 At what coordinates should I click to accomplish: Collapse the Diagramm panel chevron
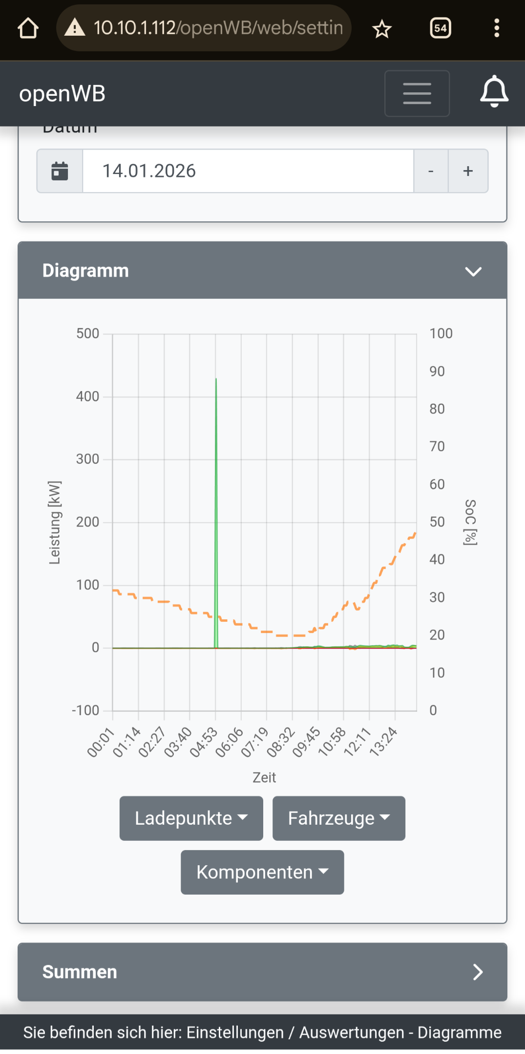(x=473, y=271)
